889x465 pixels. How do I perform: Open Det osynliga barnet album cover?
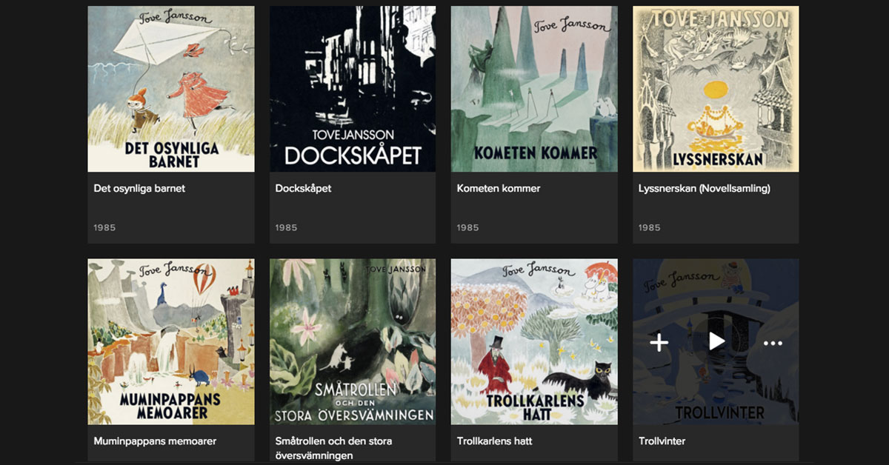[171, 89]
